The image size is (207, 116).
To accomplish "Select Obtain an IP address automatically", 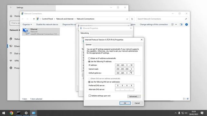I will click(89, 58).
